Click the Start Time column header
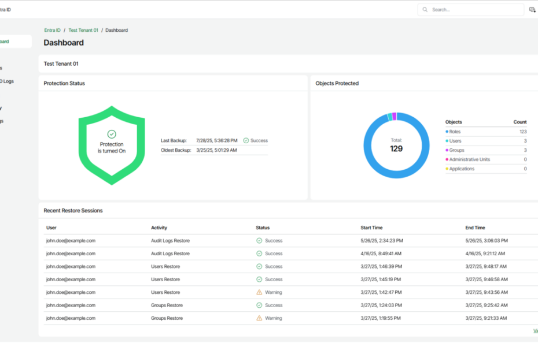The height and width of the screenshot is (358, 538). [x=371, y=228]
